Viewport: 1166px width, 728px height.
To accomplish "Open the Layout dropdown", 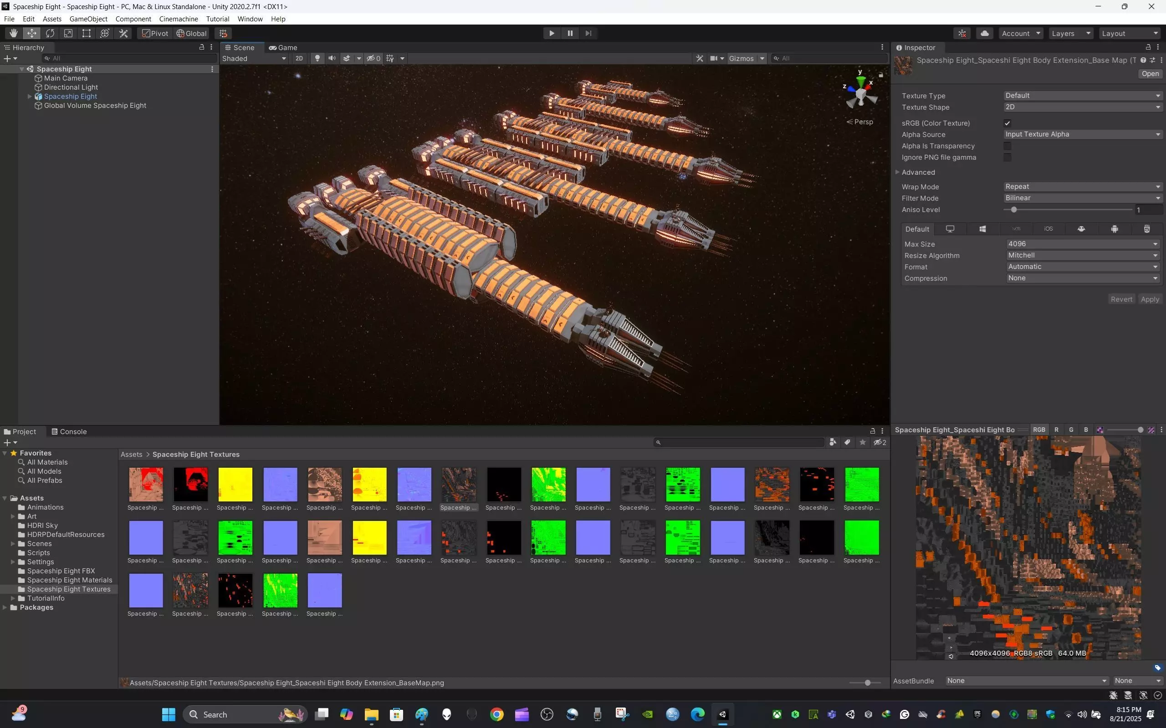I will tap(1130, 33).
